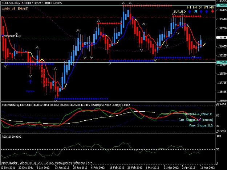This screenshot has height=170, width=227.
Task: Click the 1.31085 price axis value
Action: 222,46
